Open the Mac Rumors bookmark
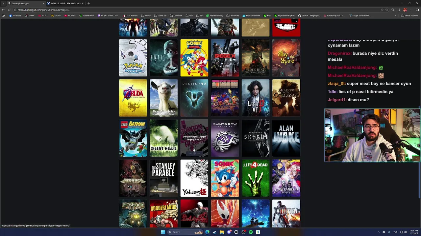Image resolution: width=421 pixels, height=236 pixels. pos(131,16)
